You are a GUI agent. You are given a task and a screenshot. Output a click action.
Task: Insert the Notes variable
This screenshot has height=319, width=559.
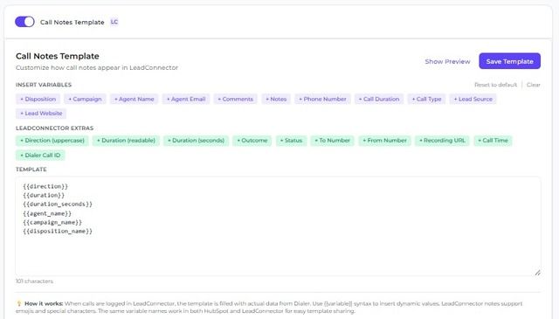pyautogui.click(x=276, y=99)
